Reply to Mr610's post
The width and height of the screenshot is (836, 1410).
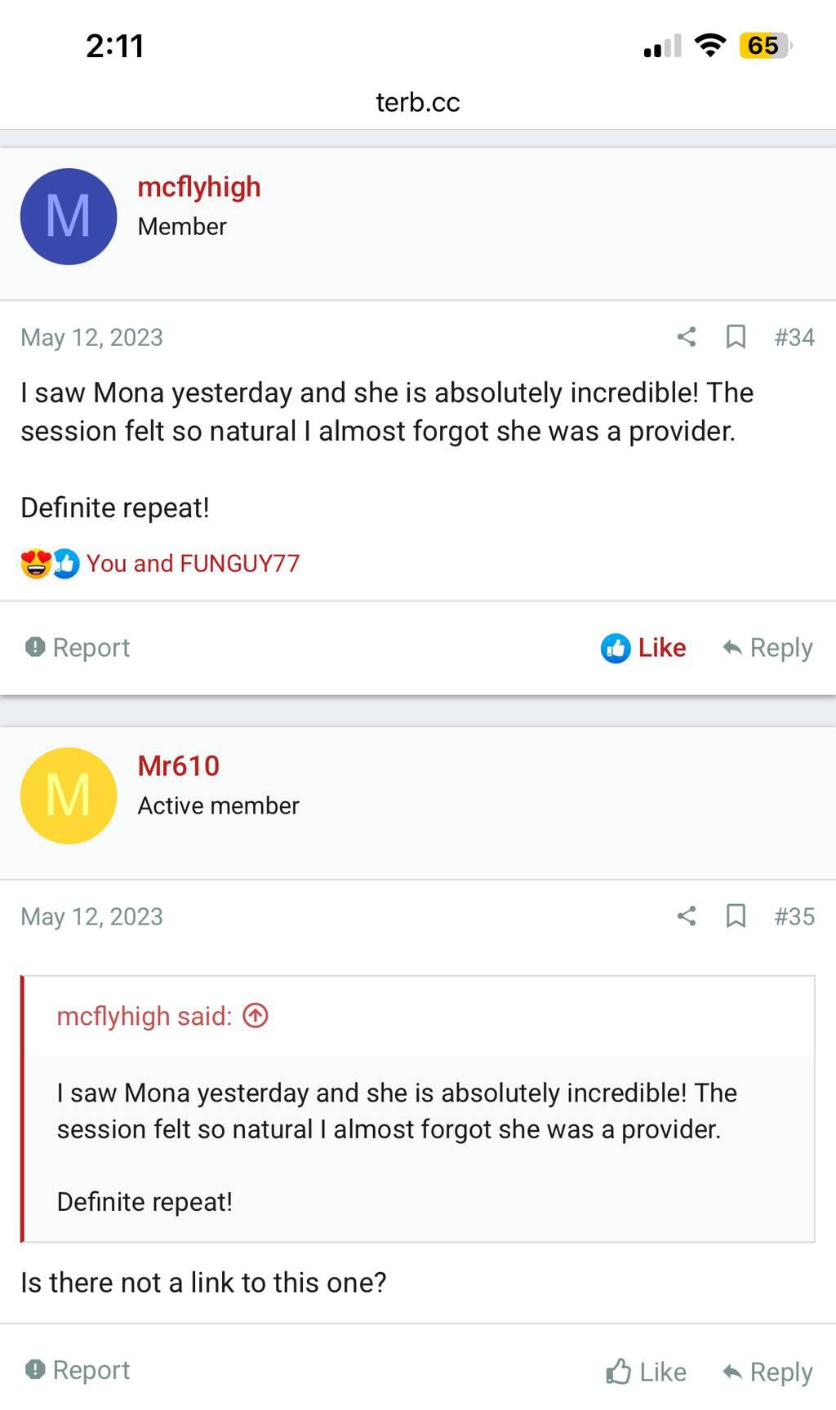click(767, 1372)
